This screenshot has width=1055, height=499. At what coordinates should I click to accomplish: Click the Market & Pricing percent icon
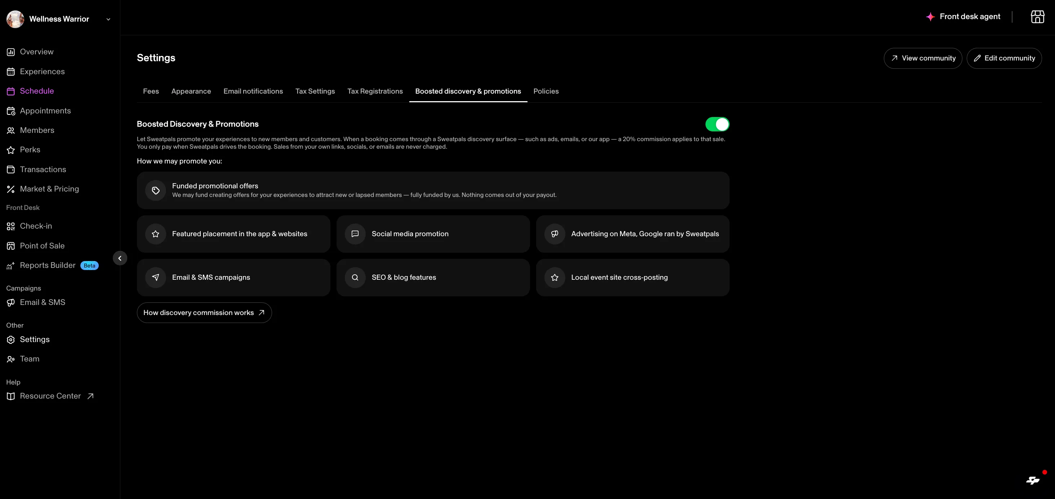pyautogui.click(x=11, y=189)
